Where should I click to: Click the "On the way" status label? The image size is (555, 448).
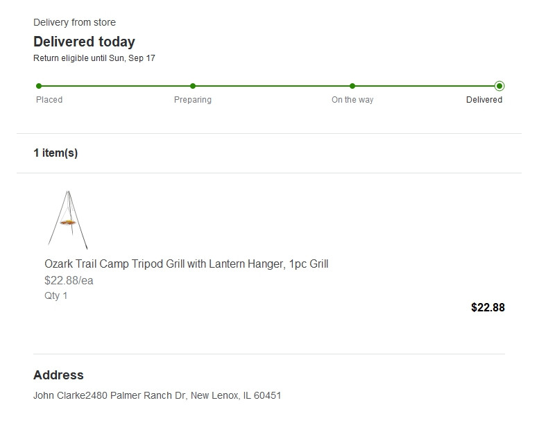point(352,100)
